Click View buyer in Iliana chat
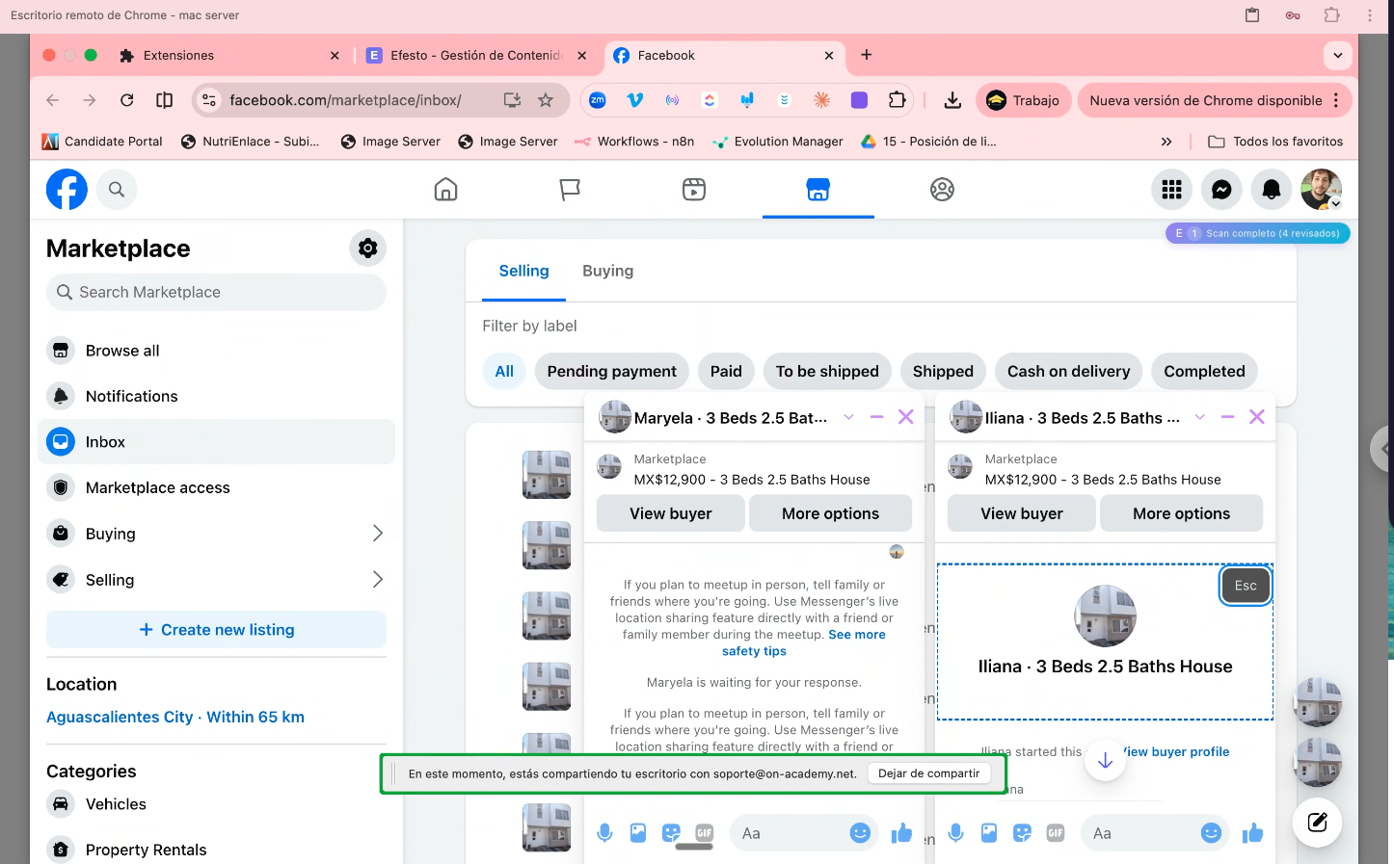 tap(1021, 513)
